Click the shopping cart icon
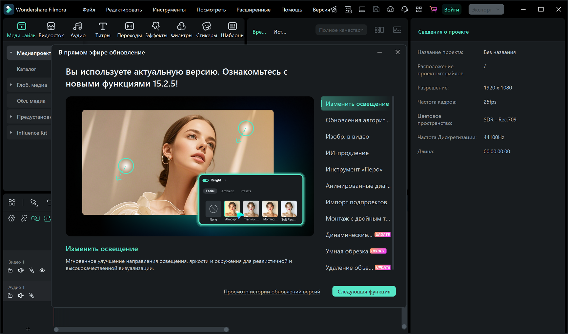Image resolution: width=568 pixels, height=334 pixels. pyautogui.click(x=433, y=9)
